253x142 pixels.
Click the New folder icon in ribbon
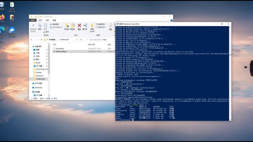point(92,26)
